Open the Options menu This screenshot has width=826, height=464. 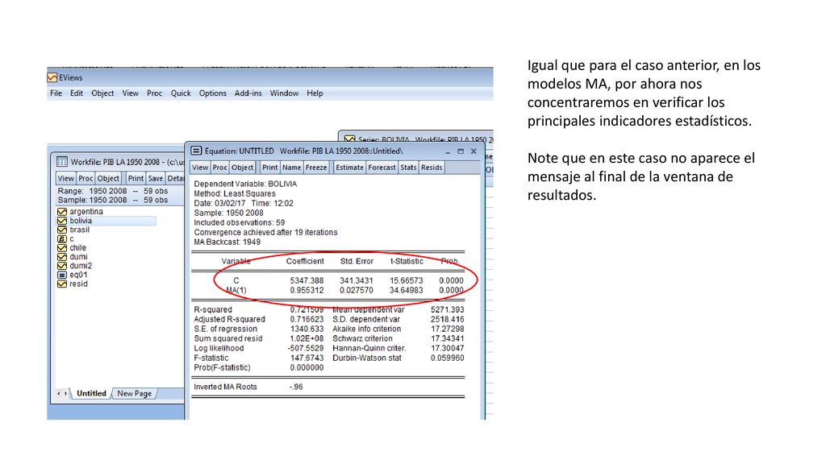click(x=212, y=93)
